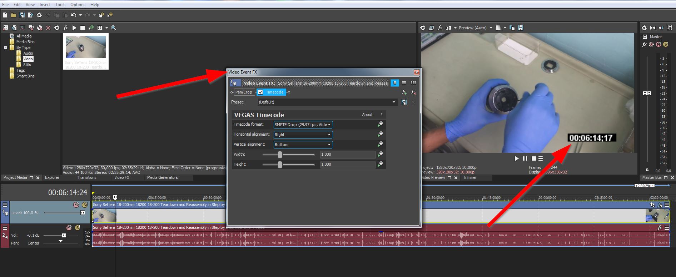The image size is (676, 277).
Task: Open the Horizontal alignment dropdown
Action: pyautogui.click(x=303, y=135)
